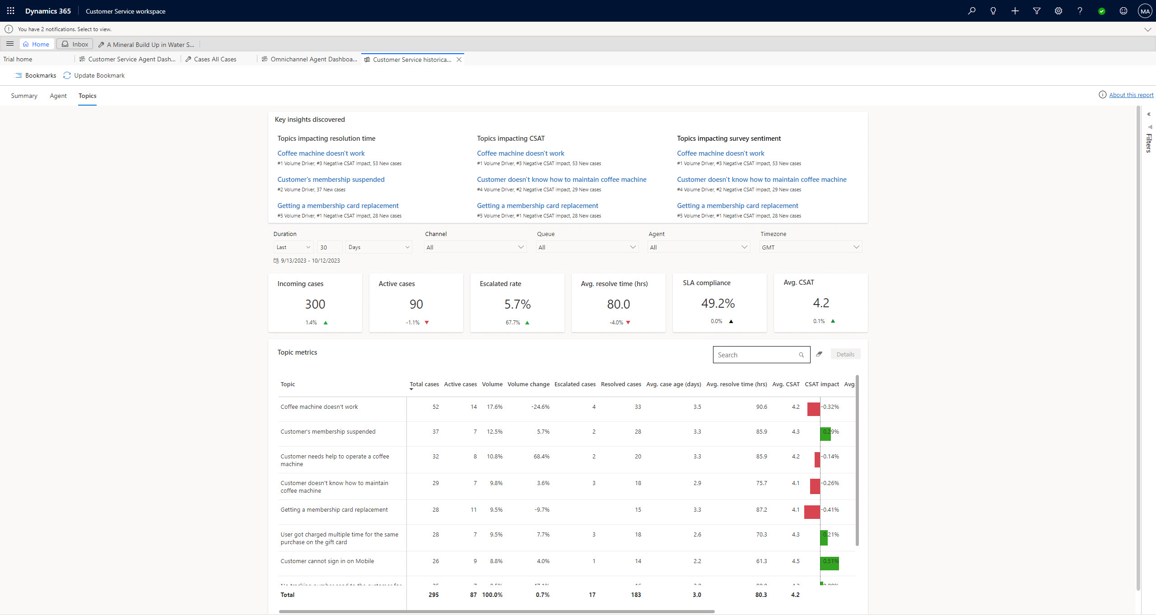Click the eraser clear search icon
Image resolution: width=1156 pixels, height=615 pixels.
[819, 354]
